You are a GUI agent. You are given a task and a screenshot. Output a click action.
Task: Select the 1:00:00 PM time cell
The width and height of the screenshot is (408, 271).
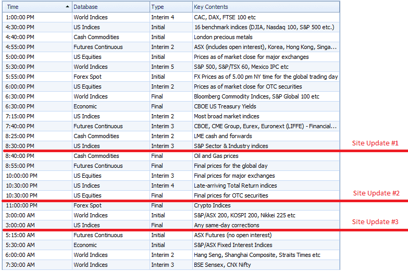coord(20,17)
